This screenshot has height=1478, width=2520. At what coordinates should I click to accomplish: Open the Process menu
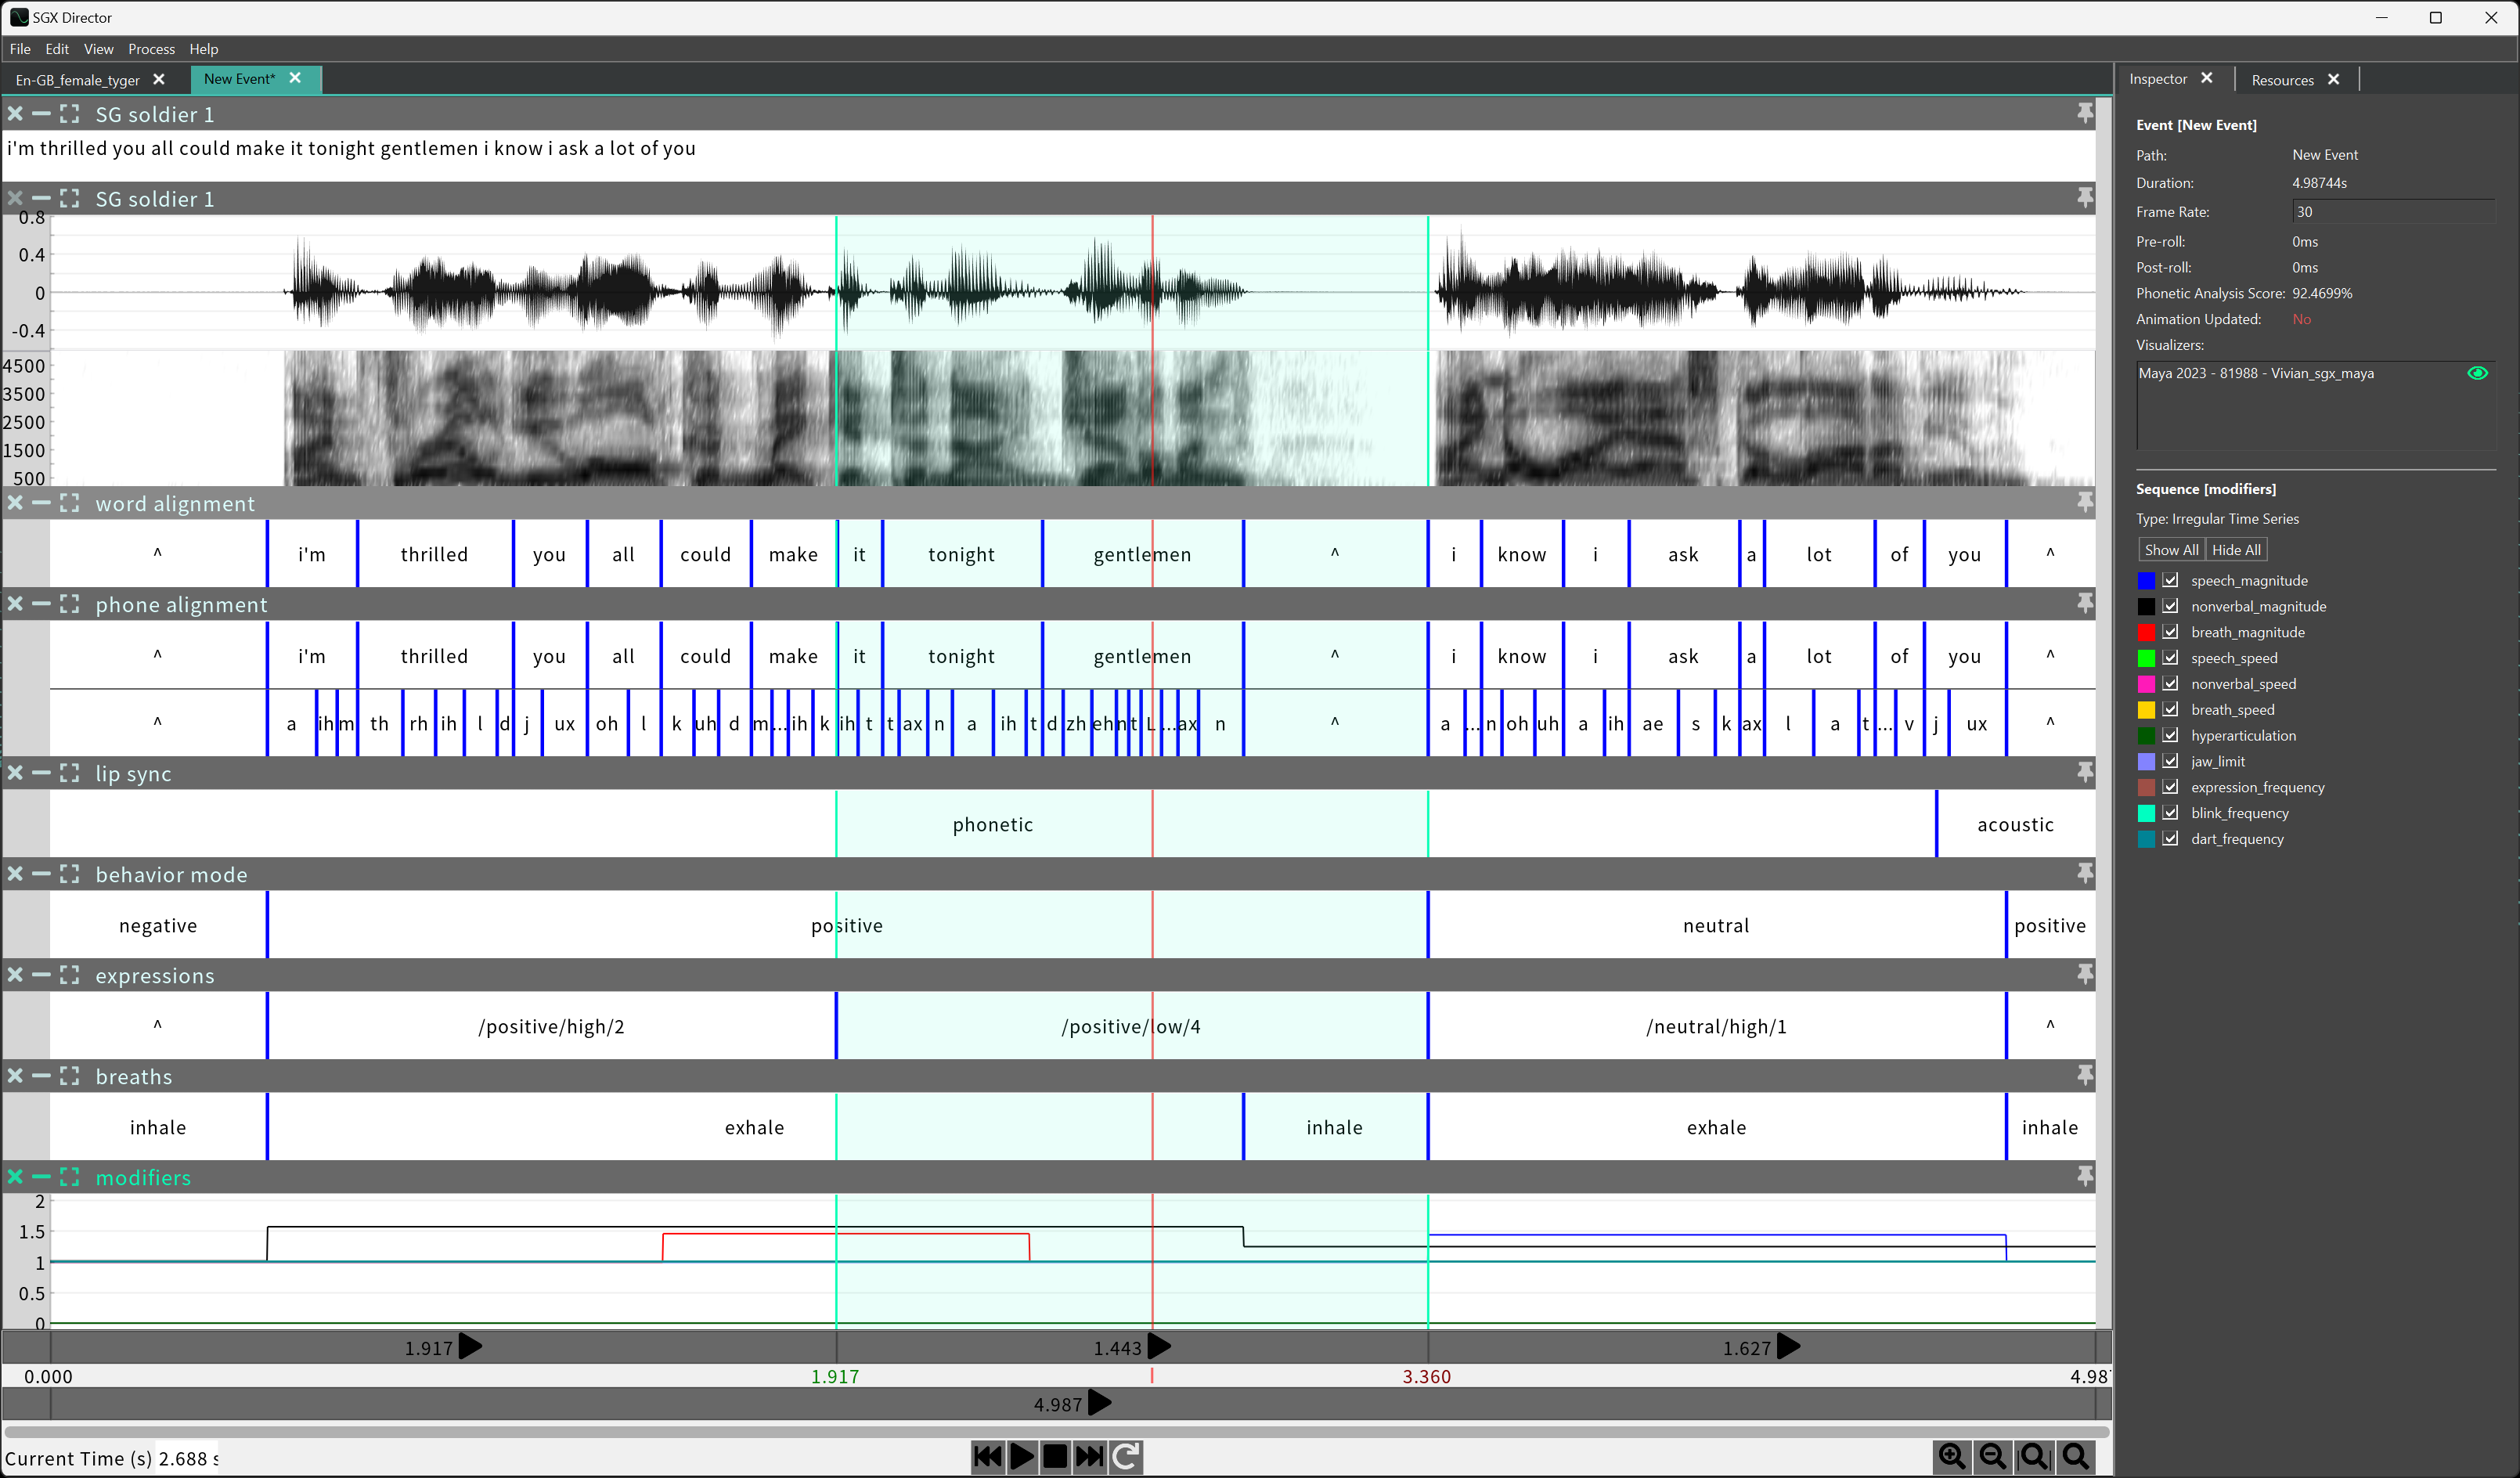tap(151, 49)
